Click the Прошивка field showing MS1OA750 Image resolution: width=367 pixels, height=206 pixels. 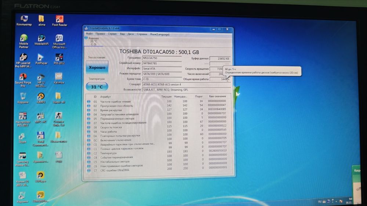point(162,58)
